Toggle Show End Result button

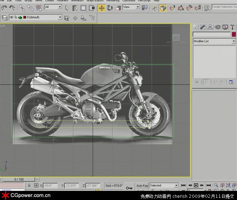point(206,82)
